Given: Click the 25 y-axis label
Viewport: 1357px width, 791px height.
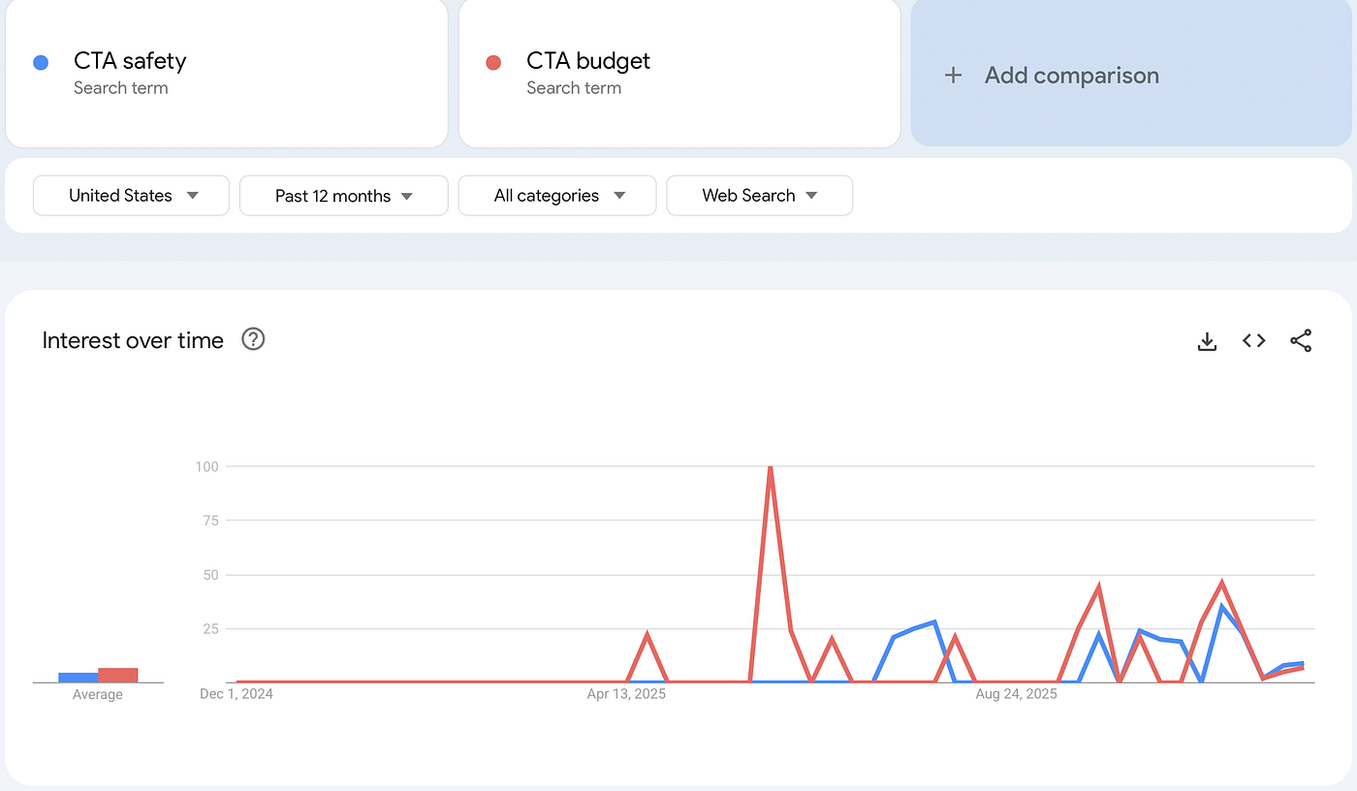Looking at the screenshot, I should pos(210,629).
